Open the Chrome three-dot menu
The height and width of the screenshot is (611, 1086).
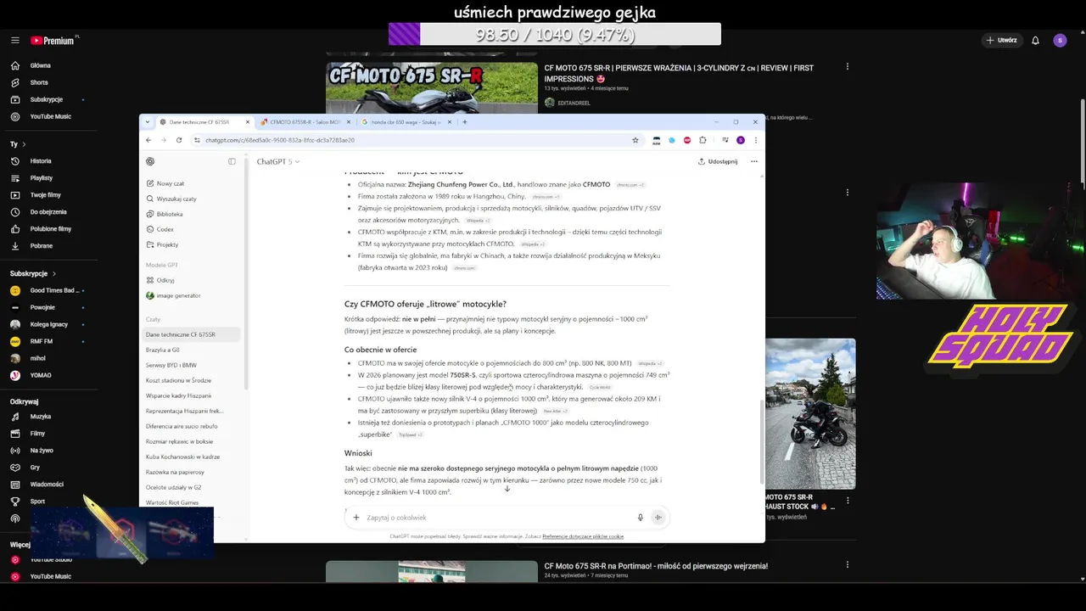755,140
